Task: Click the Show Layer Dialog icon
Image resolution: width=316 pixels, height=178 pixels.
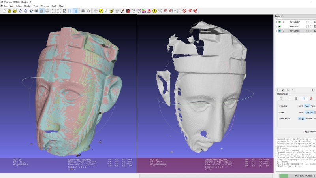Action: click(41, 11)
